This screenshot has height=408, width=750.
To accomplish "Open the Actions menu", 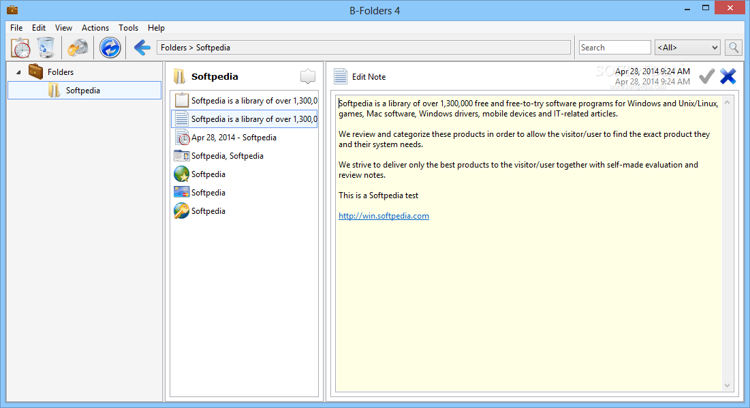I will (x=95, y=28).
